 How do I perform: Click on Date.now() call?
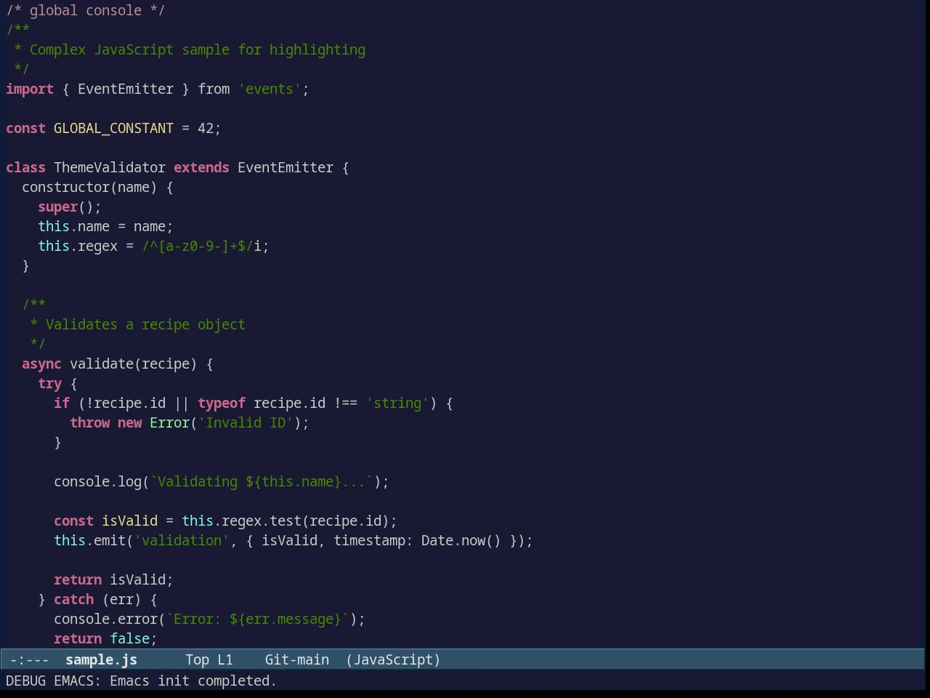pyautogui.click(x=461, y=540)
